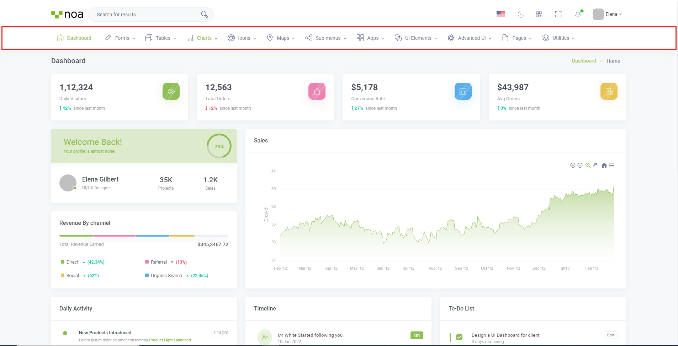Open the notifications bell
This screenshot has height=346, width=678.
coord(578,14)
